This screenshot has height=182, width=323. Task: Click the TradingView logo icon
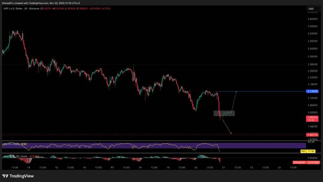coord(6,176)
